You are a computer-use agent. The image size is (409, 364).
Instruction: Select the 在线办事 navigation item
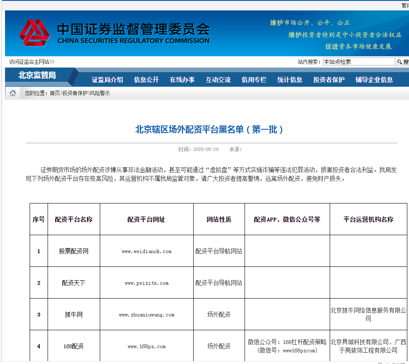[182, 80]
